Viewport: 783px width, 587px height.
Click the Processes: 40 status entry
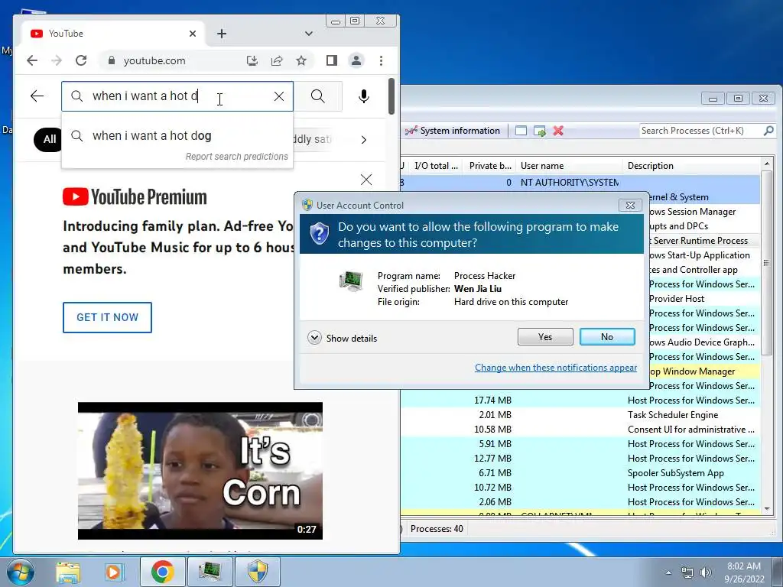tap(437, 529)
